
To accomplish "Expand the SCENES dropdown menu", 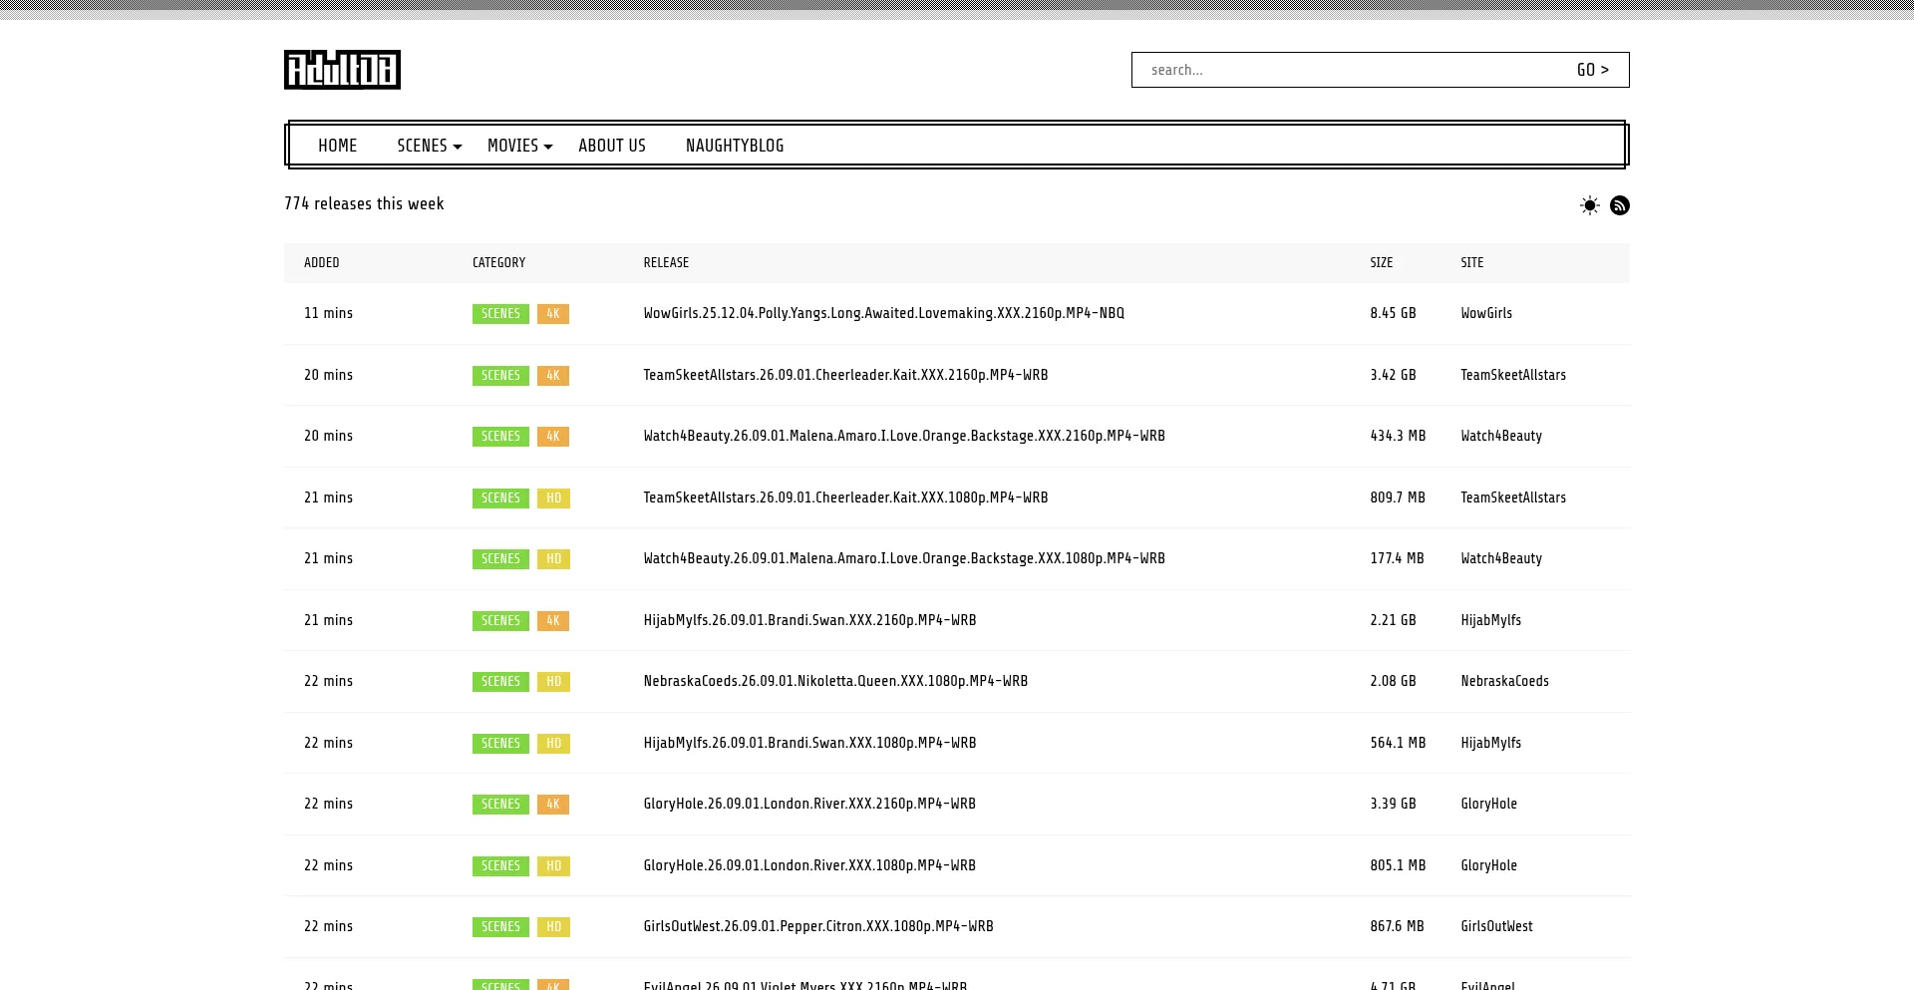I will click(430, 146).
